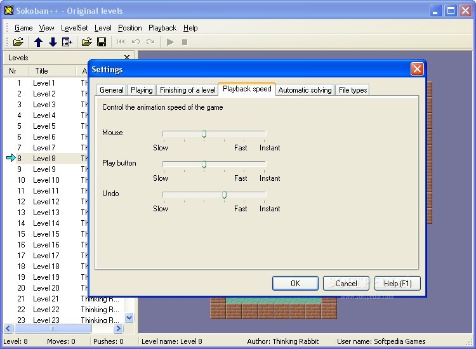Select Level 7 in the levels list
The image size is (476, 349).
[x=46, y=147]
